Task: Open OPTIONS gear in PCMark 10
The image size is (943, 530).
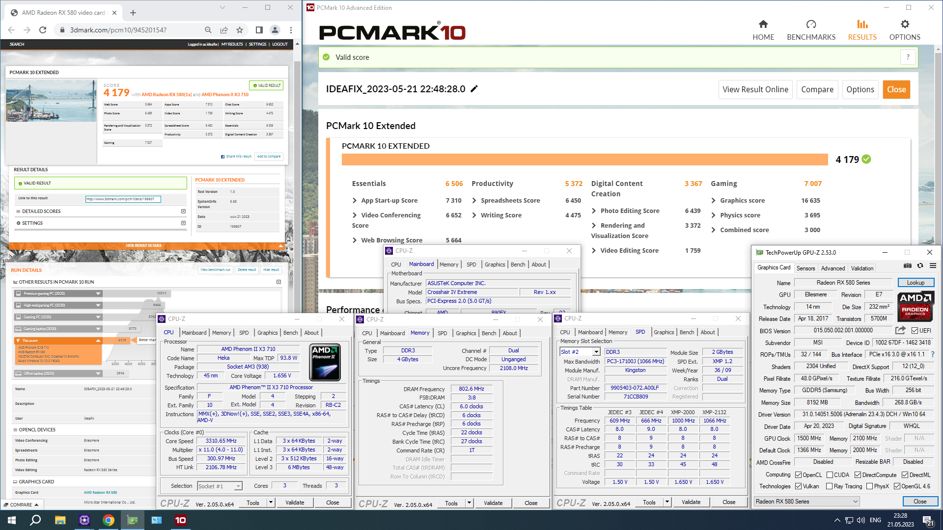Action: tap(905, 30)
